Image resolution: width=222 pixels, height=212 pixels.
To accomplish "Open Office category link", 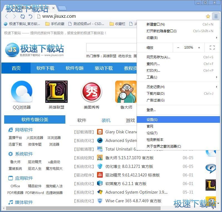I will point(15,186).
